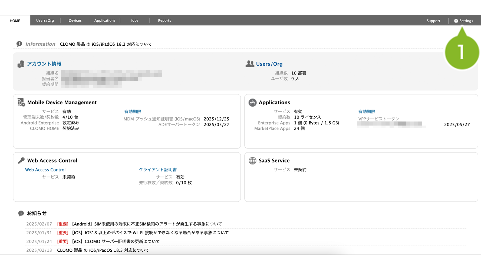
Task: Click the クライアント証明書 link
Action: pos(158,170)
